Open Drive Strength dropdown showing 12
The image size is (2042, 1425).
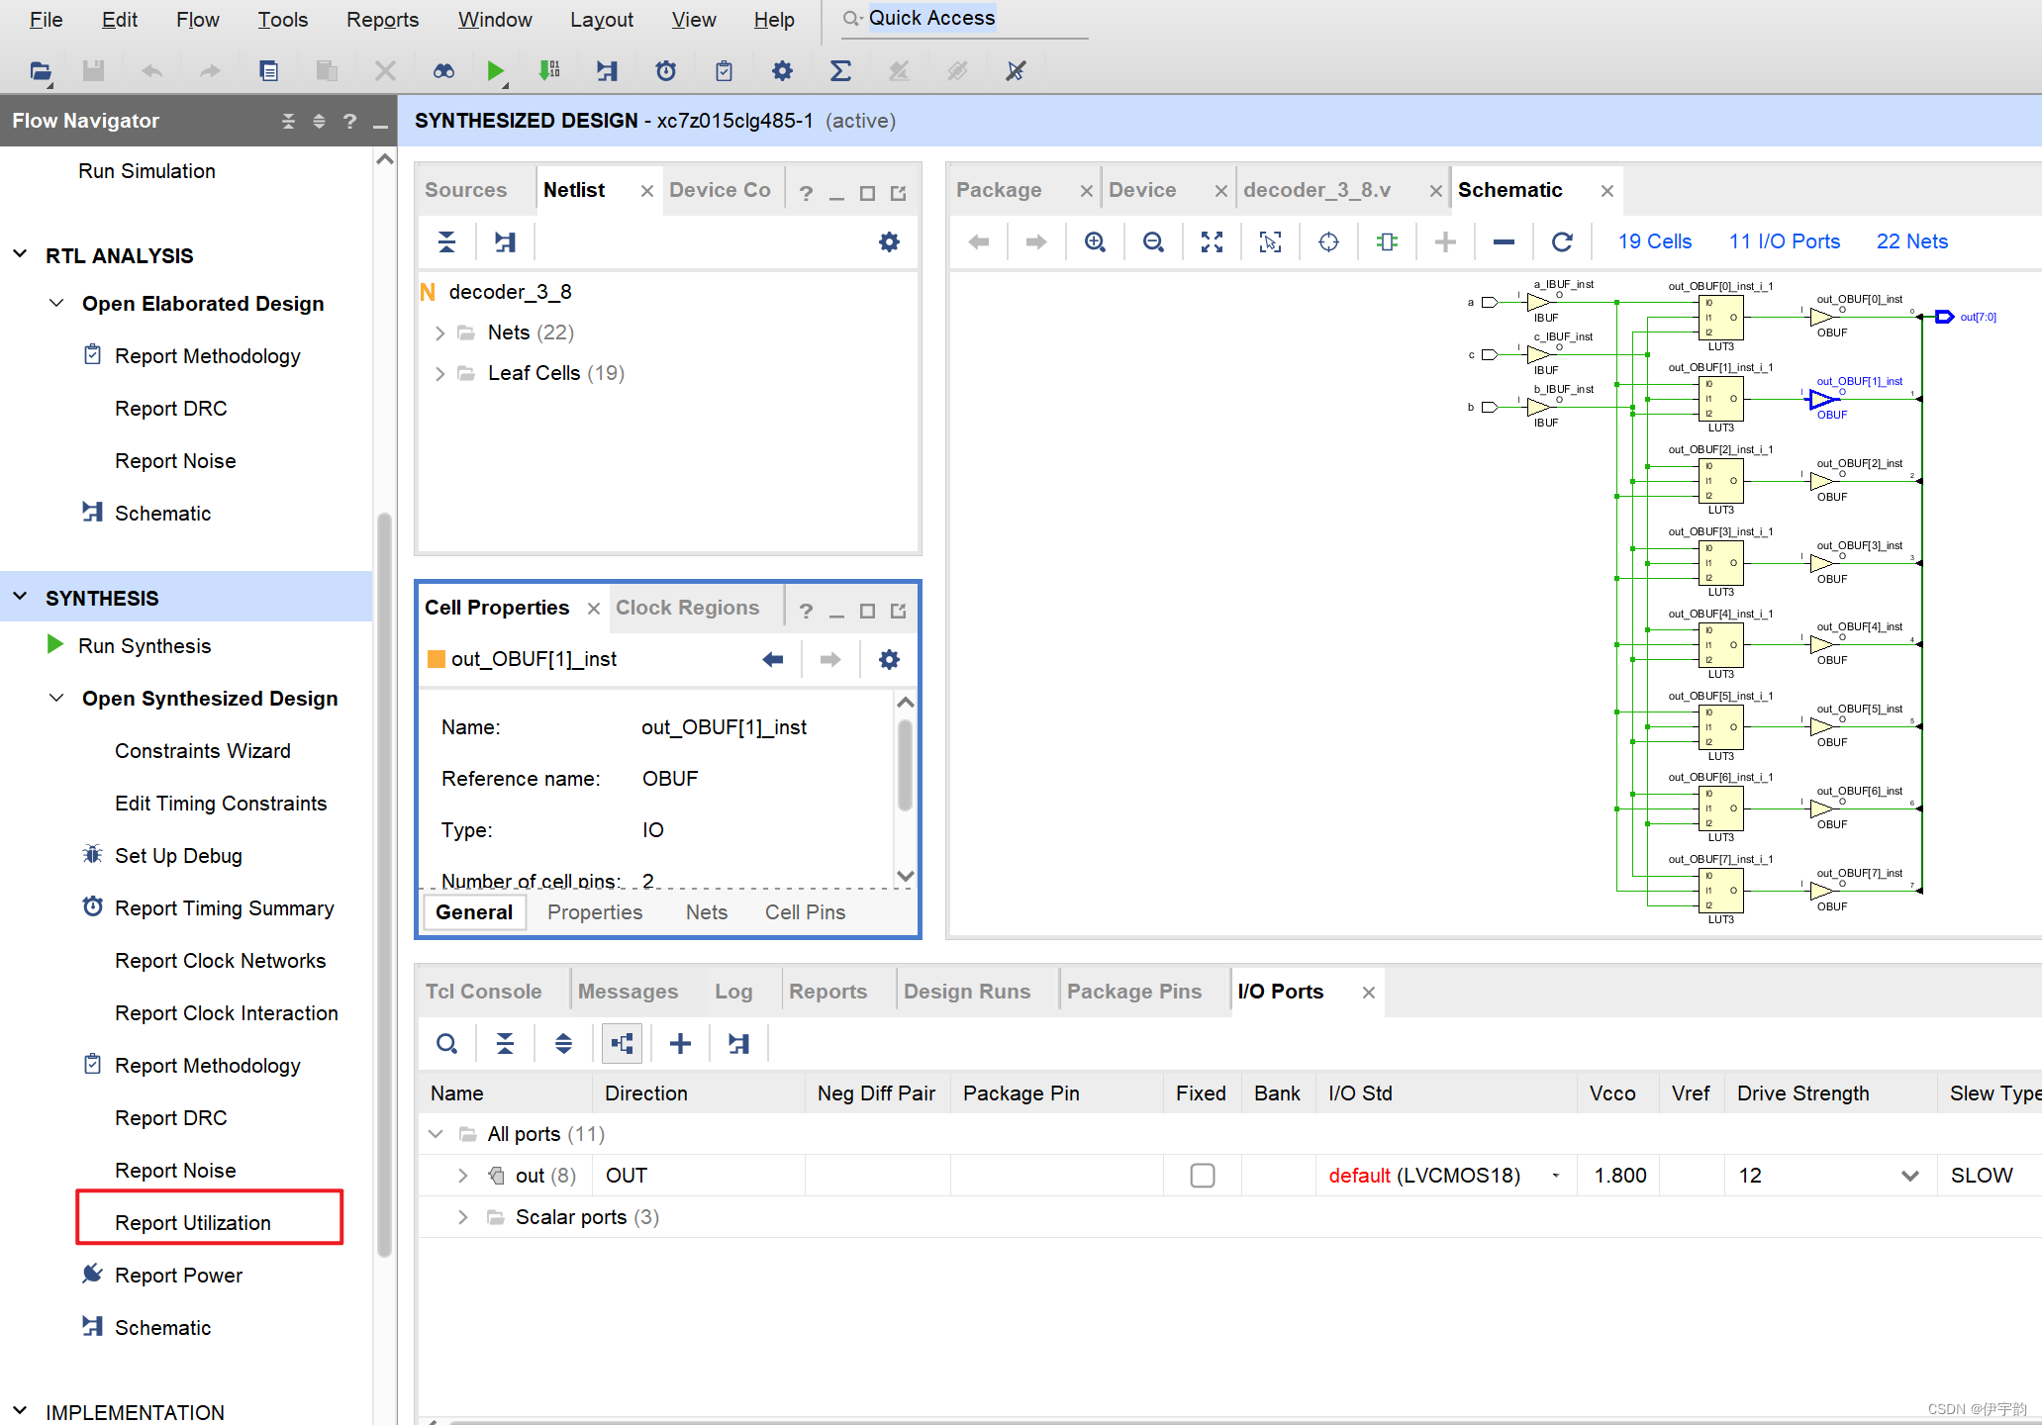(1909, 1176)
